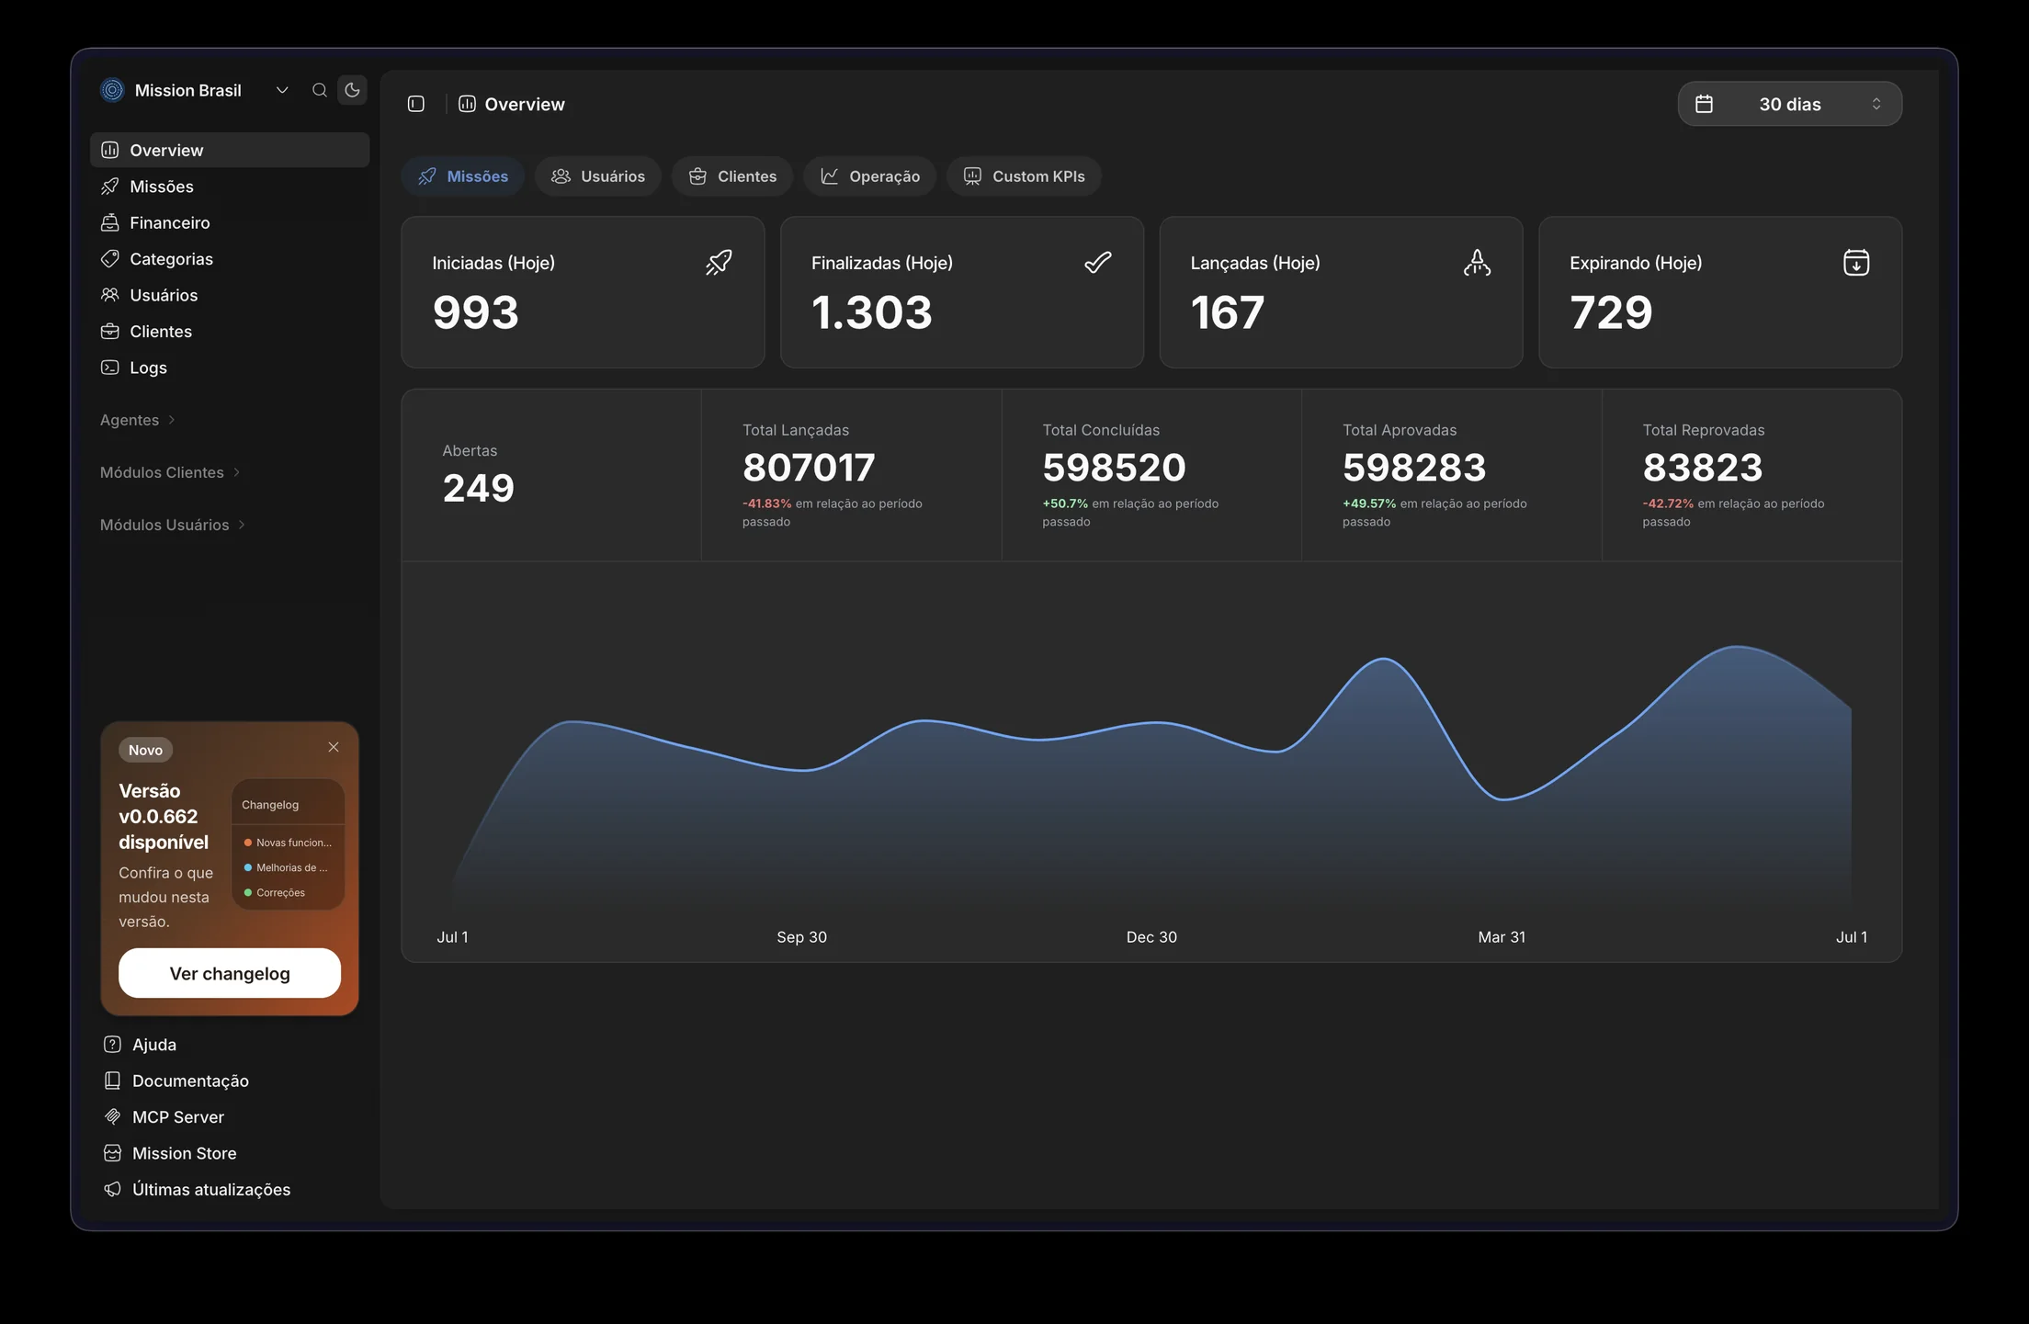The width and height of the screenshot is (2029, 1324).
Task: Switch to the Usuários tab
Action: (598, 176)
